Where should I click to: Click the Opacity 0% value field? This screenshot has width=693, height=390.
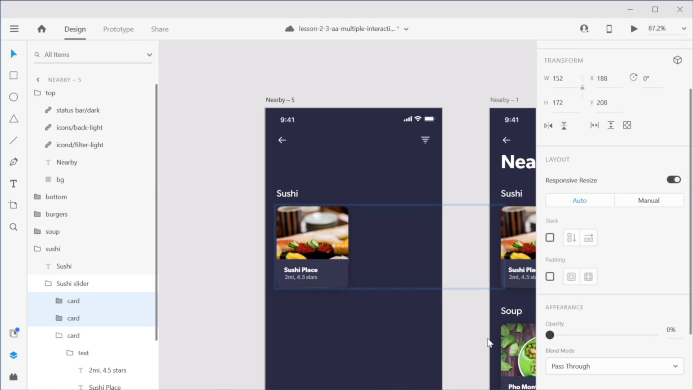671,330
